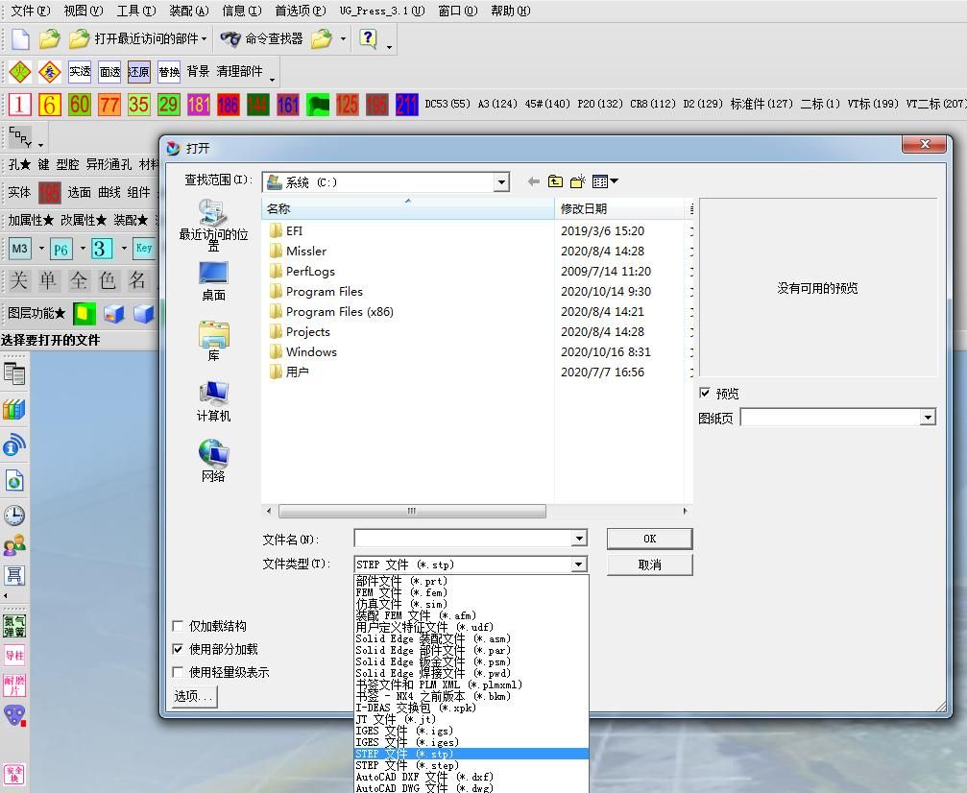Click the 还原 toolbar icon
The image size is (967, 793).
(138, 71)
